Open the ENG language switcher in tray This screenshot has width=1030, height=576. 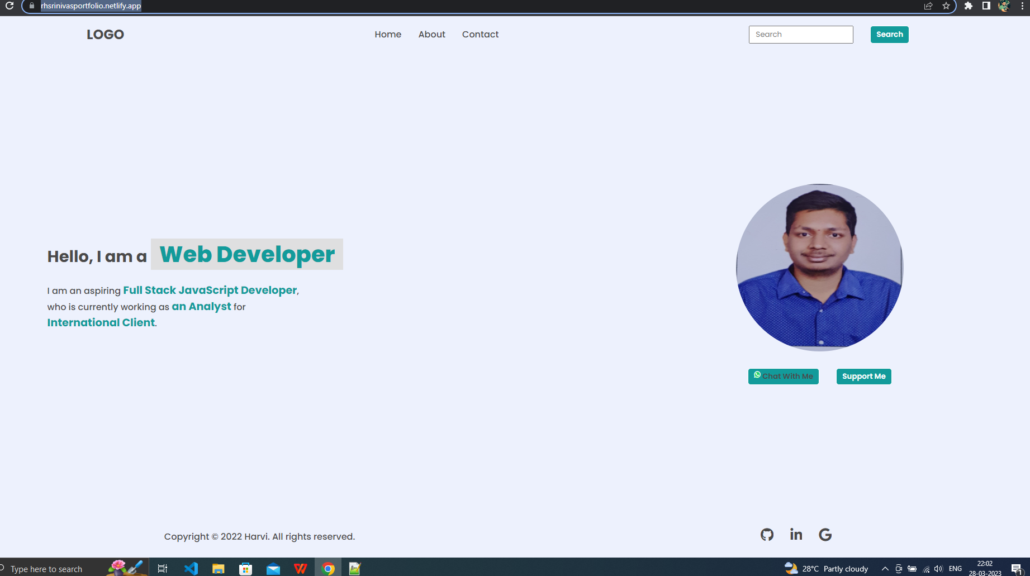pos(955,568)
